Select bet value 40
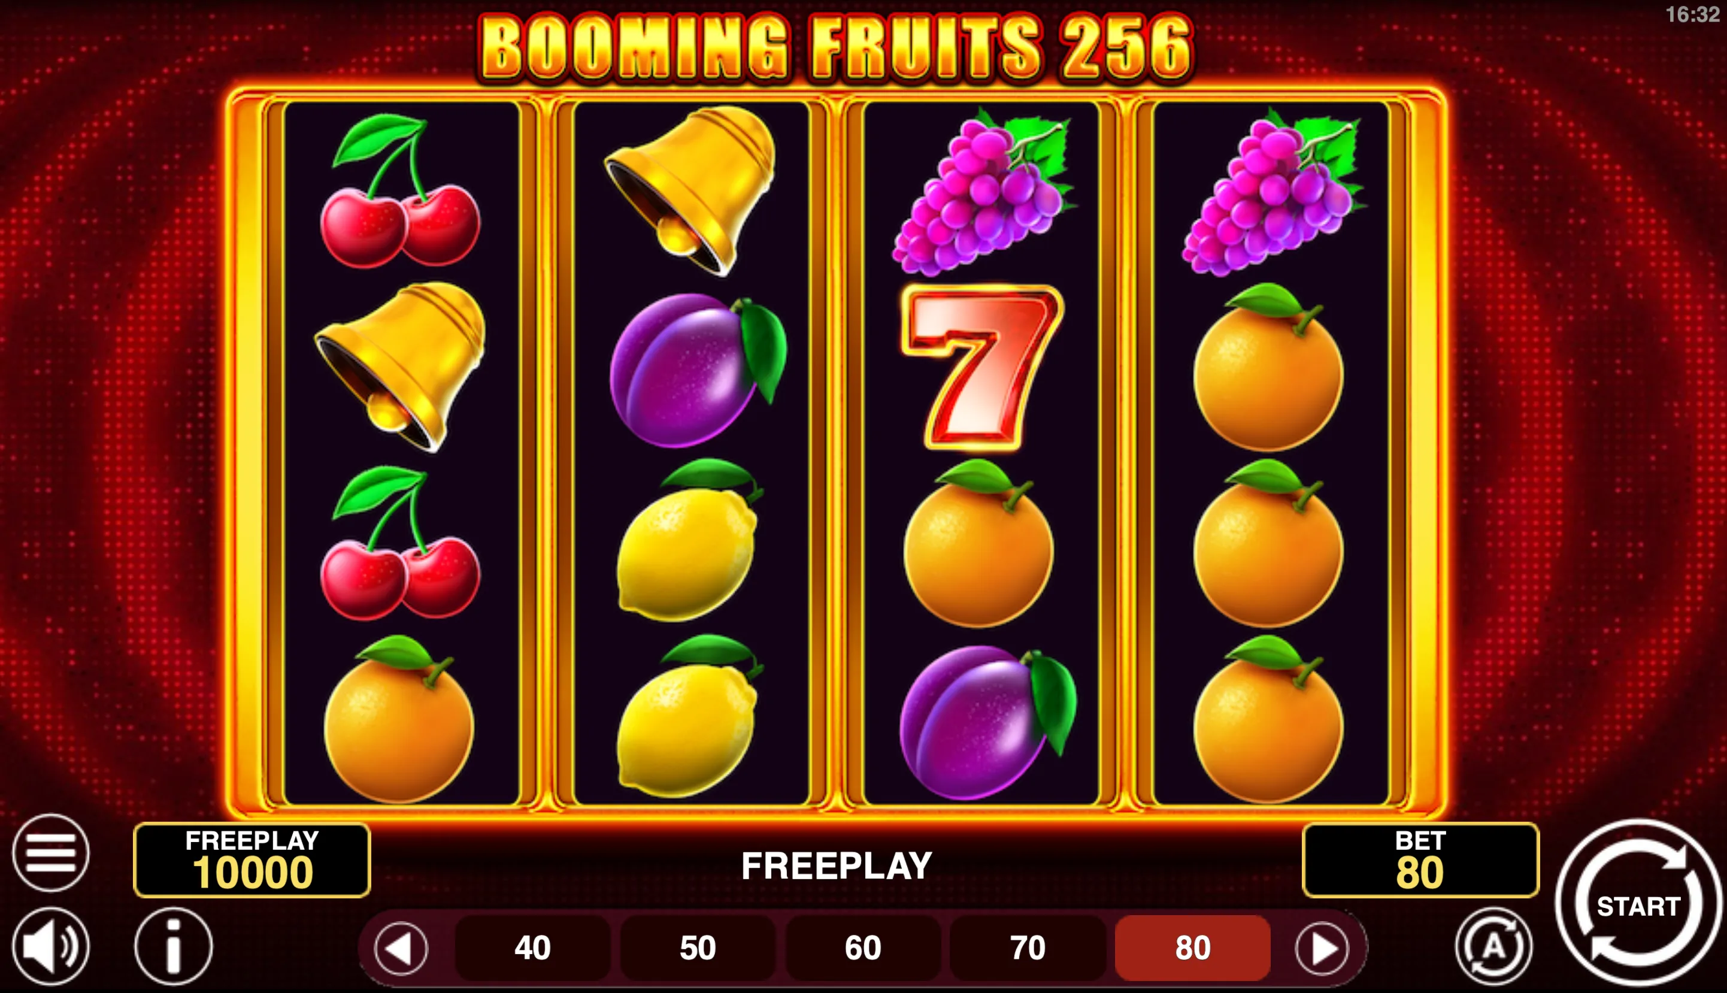This screenshot has width=1727, height=993. (x=532, y=948)
